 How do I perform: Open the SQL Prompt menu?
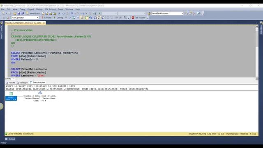click(x=50, y=9)
